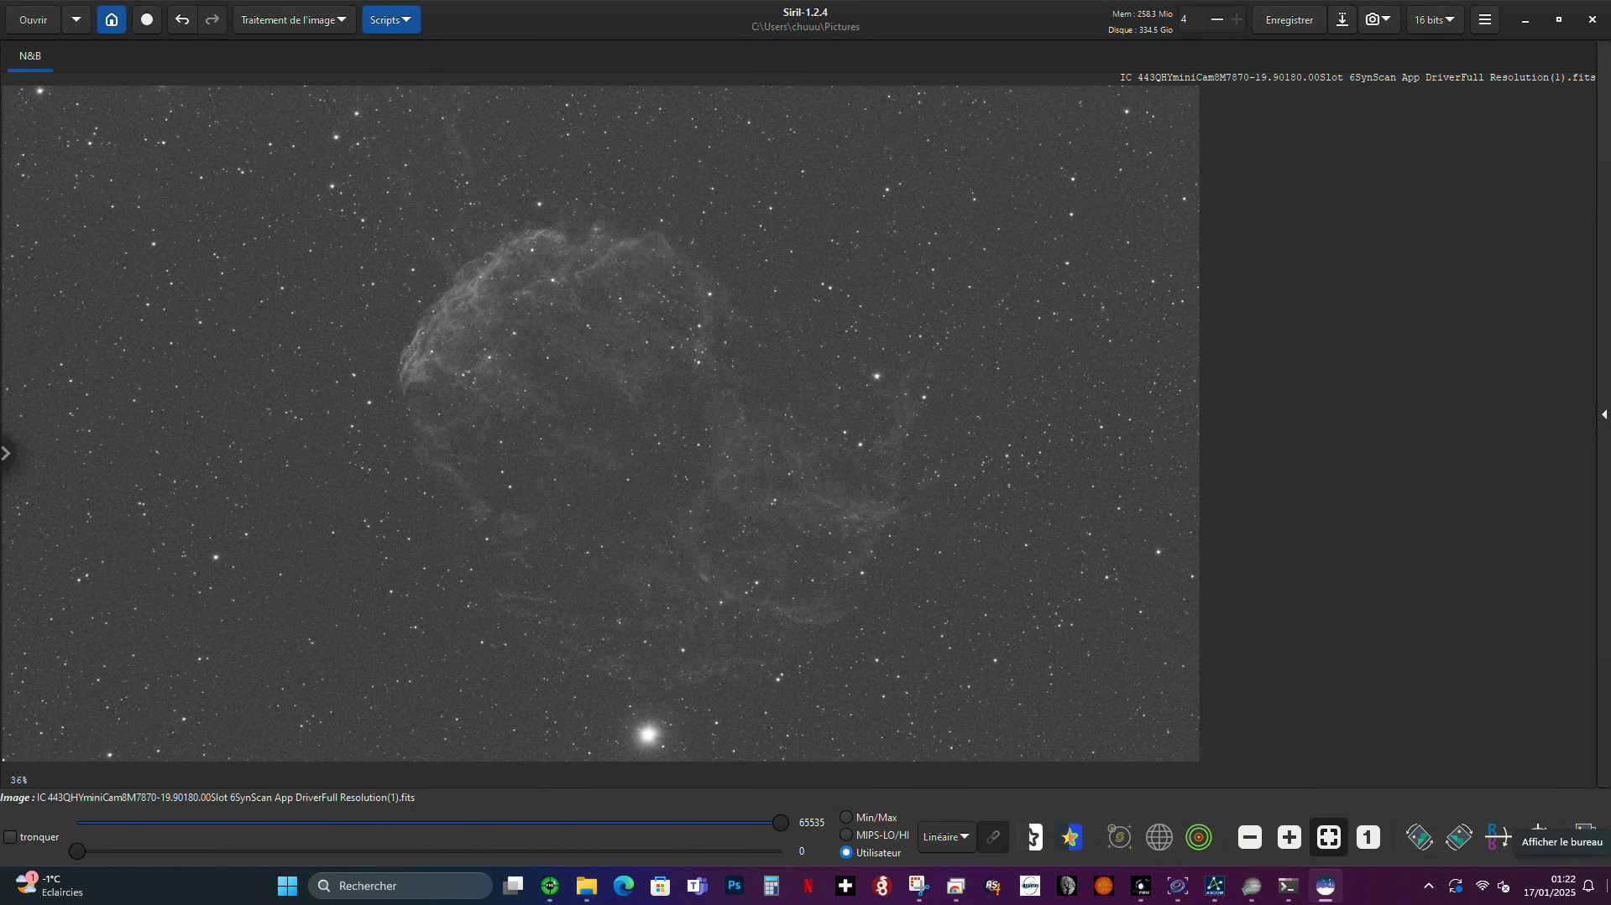Image resolution: width=1611 pixels, height=905 pixels.
Task: Zoom out with the minus icon
Action: pos(1249,837)
